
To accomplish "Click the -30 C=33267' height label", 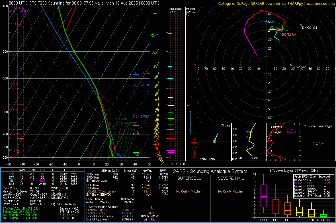I will 142,73.
